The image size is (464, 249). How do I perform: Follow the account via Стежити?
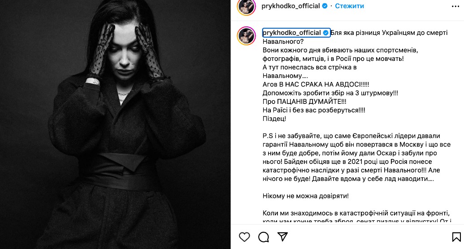[x=349, y=6]
